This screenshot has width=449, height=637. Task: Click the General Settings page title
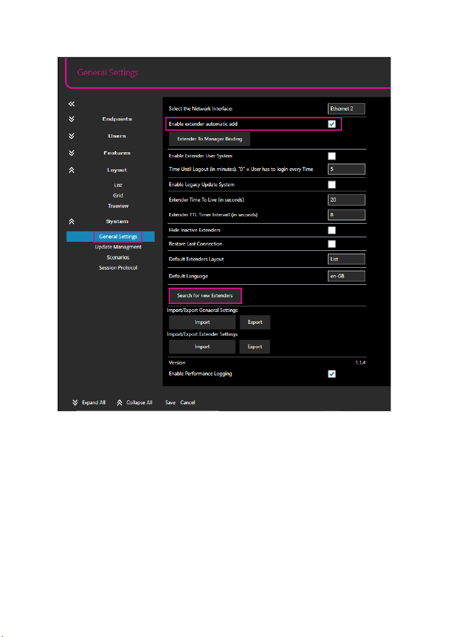coord(108,72)
